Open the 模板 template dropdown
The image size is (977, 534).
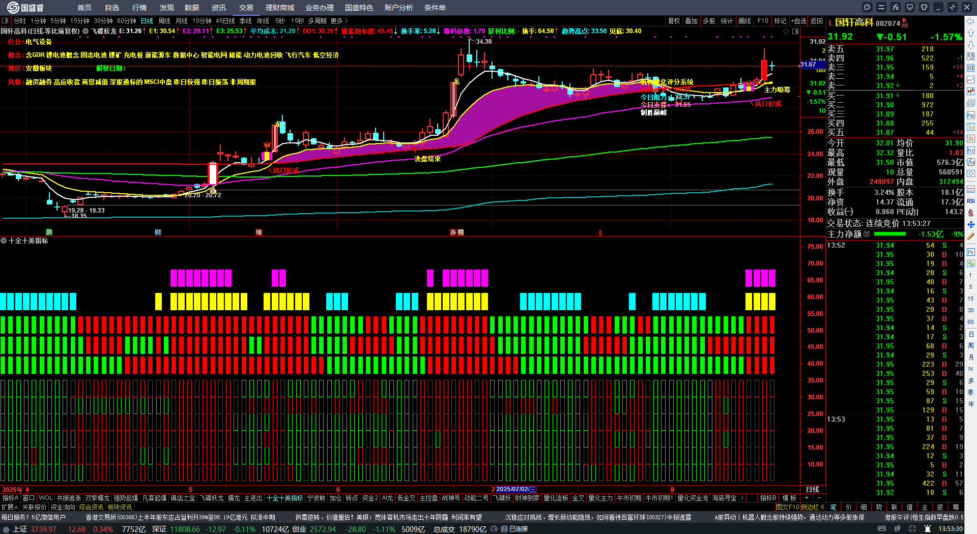click(790, 498)
